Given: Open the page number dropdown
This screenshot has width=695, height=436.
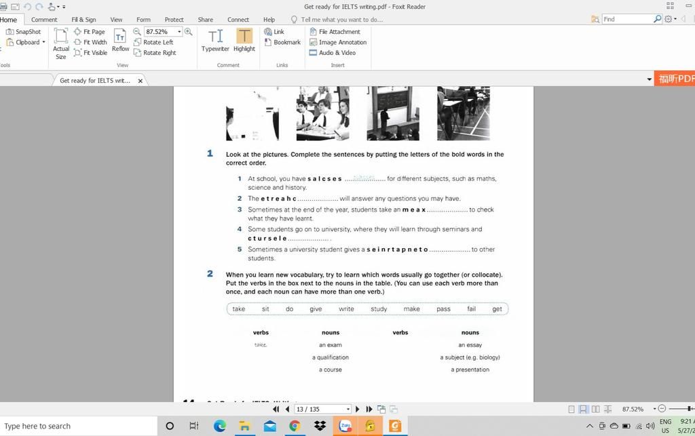Looking at the screenshot, I should [x=348, y=409].
